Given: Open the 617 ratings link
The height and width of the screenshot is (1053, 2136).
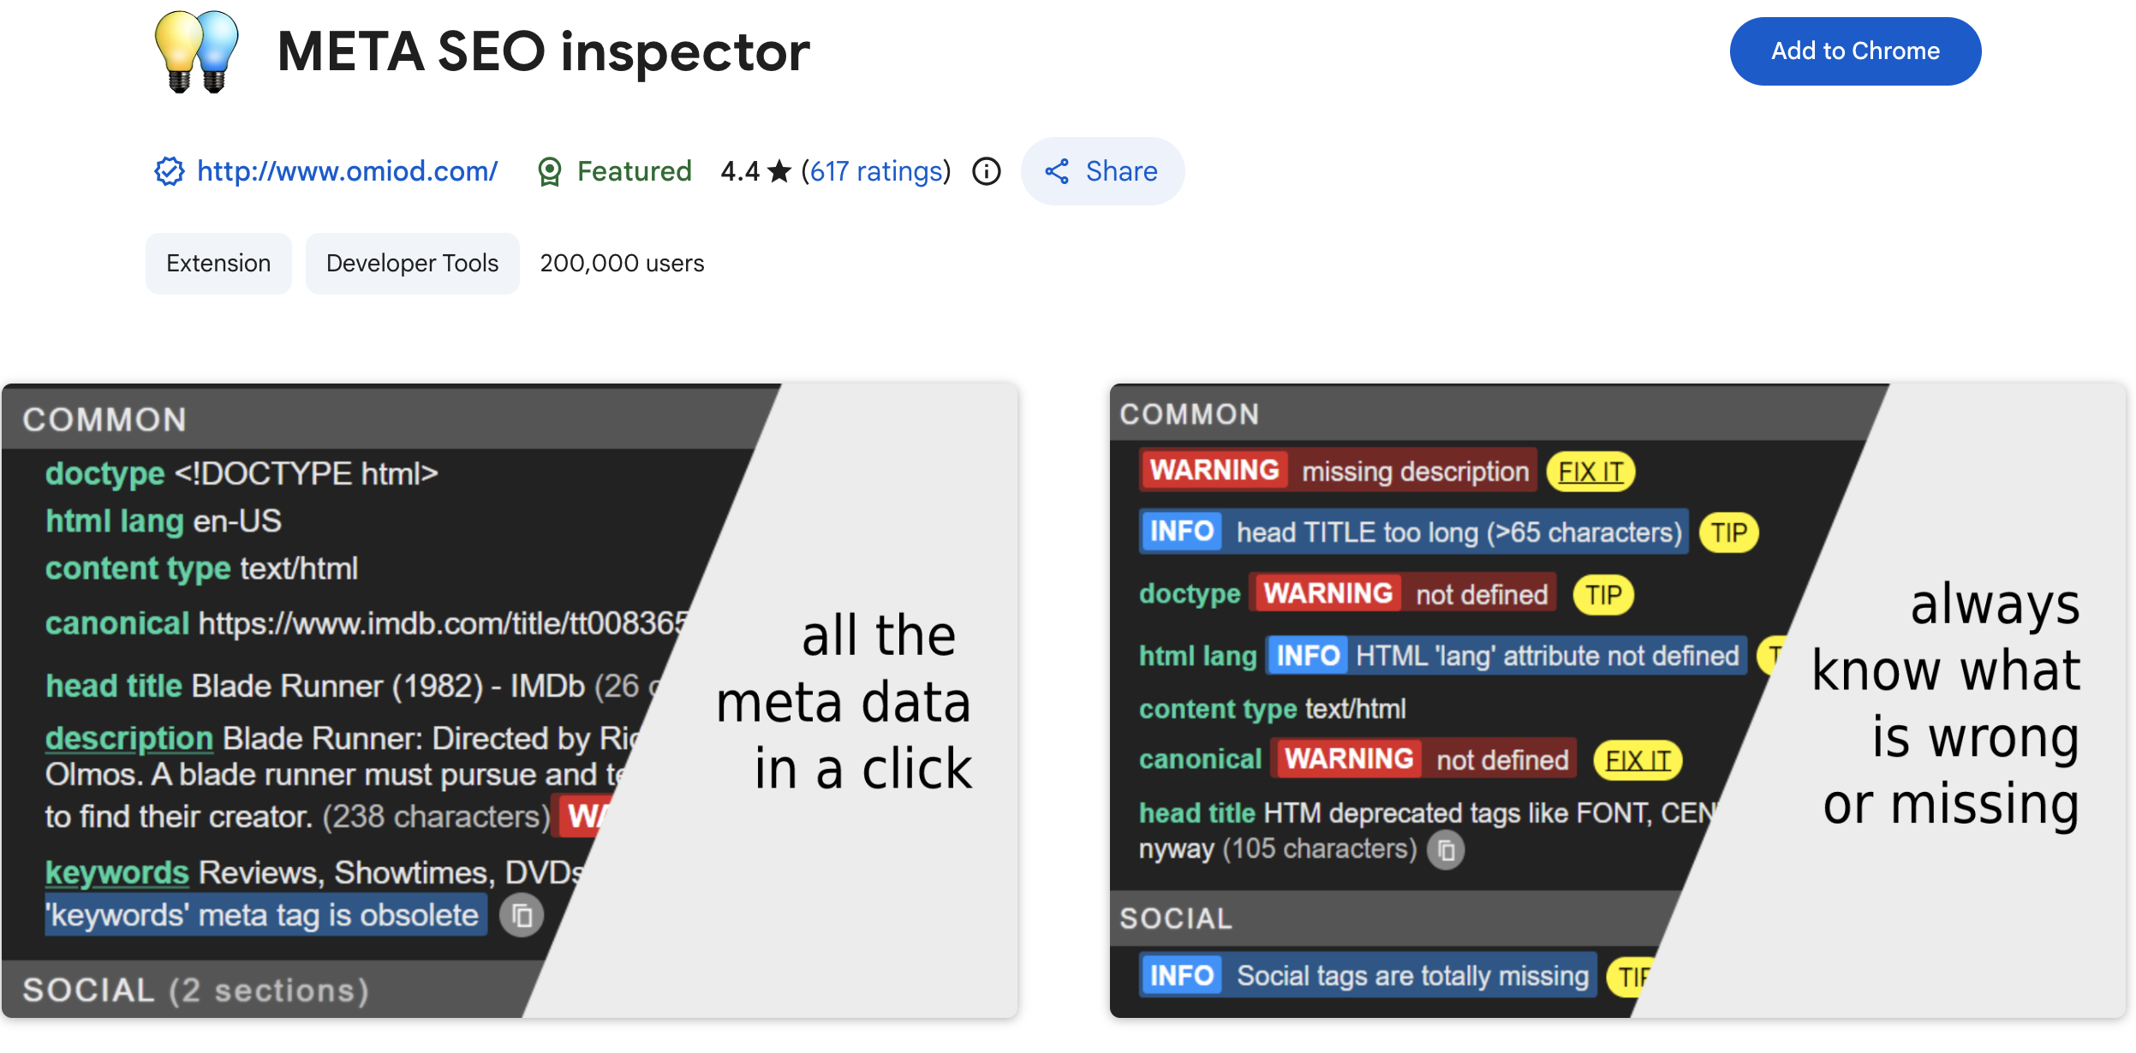Looking at the screenshot, I should pos(874,171).
